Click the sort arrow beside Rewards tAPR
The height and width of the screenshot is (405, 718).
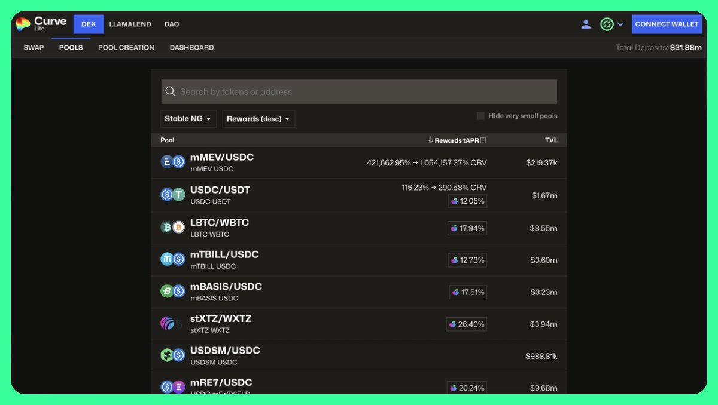[x=431, y=140]
